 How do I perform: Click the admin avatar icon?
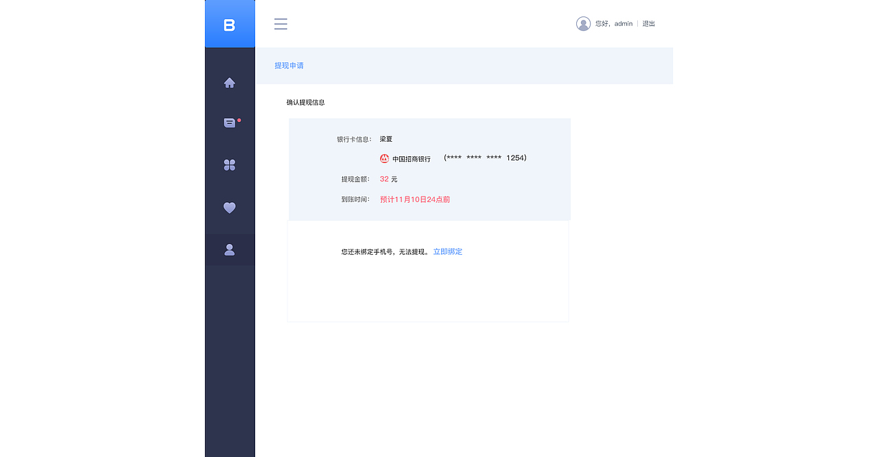tap(583, 24)
